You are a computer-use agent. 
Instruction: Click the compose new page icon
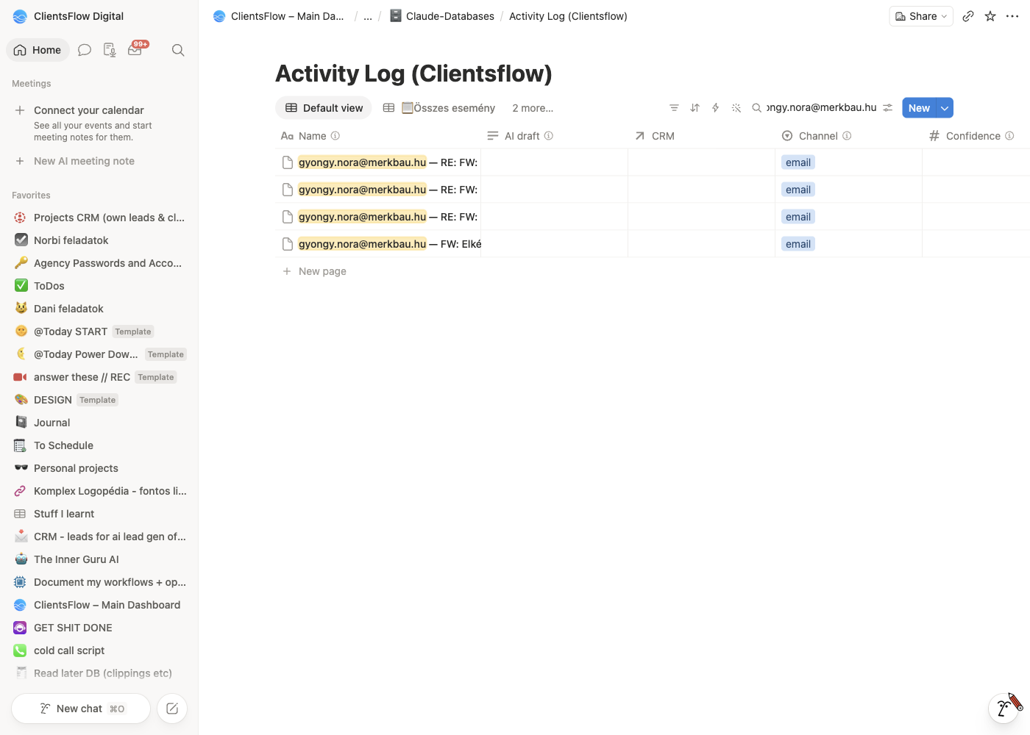(172, 709)
